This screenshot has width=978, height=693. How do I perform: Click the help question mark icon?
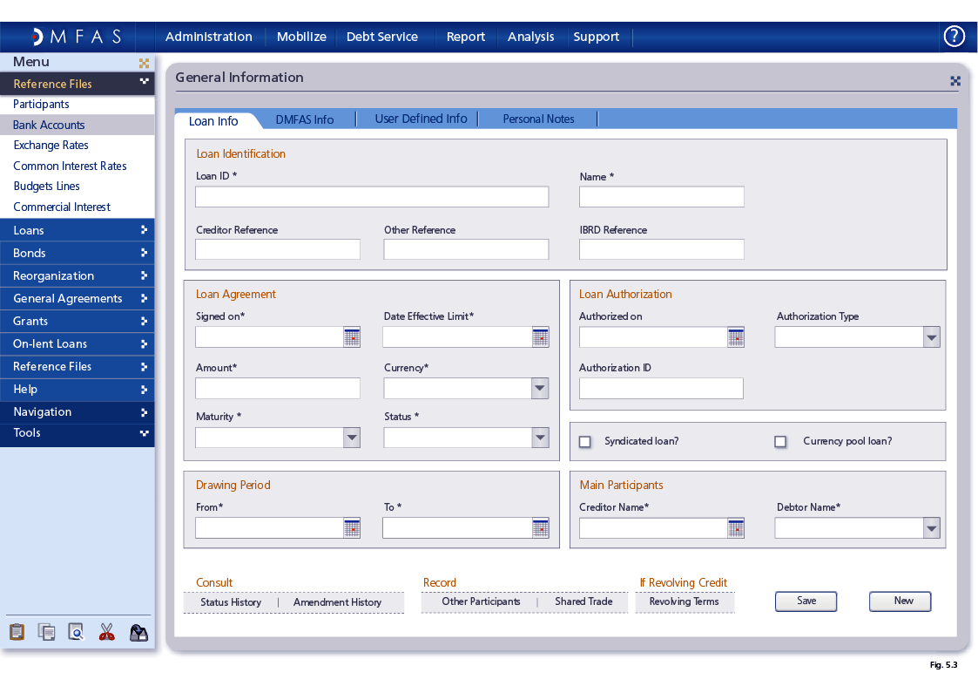click(x=954, y=37)
